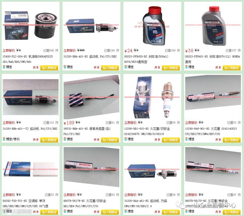This screenshot has height=216, width=244.
Task: Click the green list icon on spark plug 9807B-5617W-BS
Action: [65, 211]
